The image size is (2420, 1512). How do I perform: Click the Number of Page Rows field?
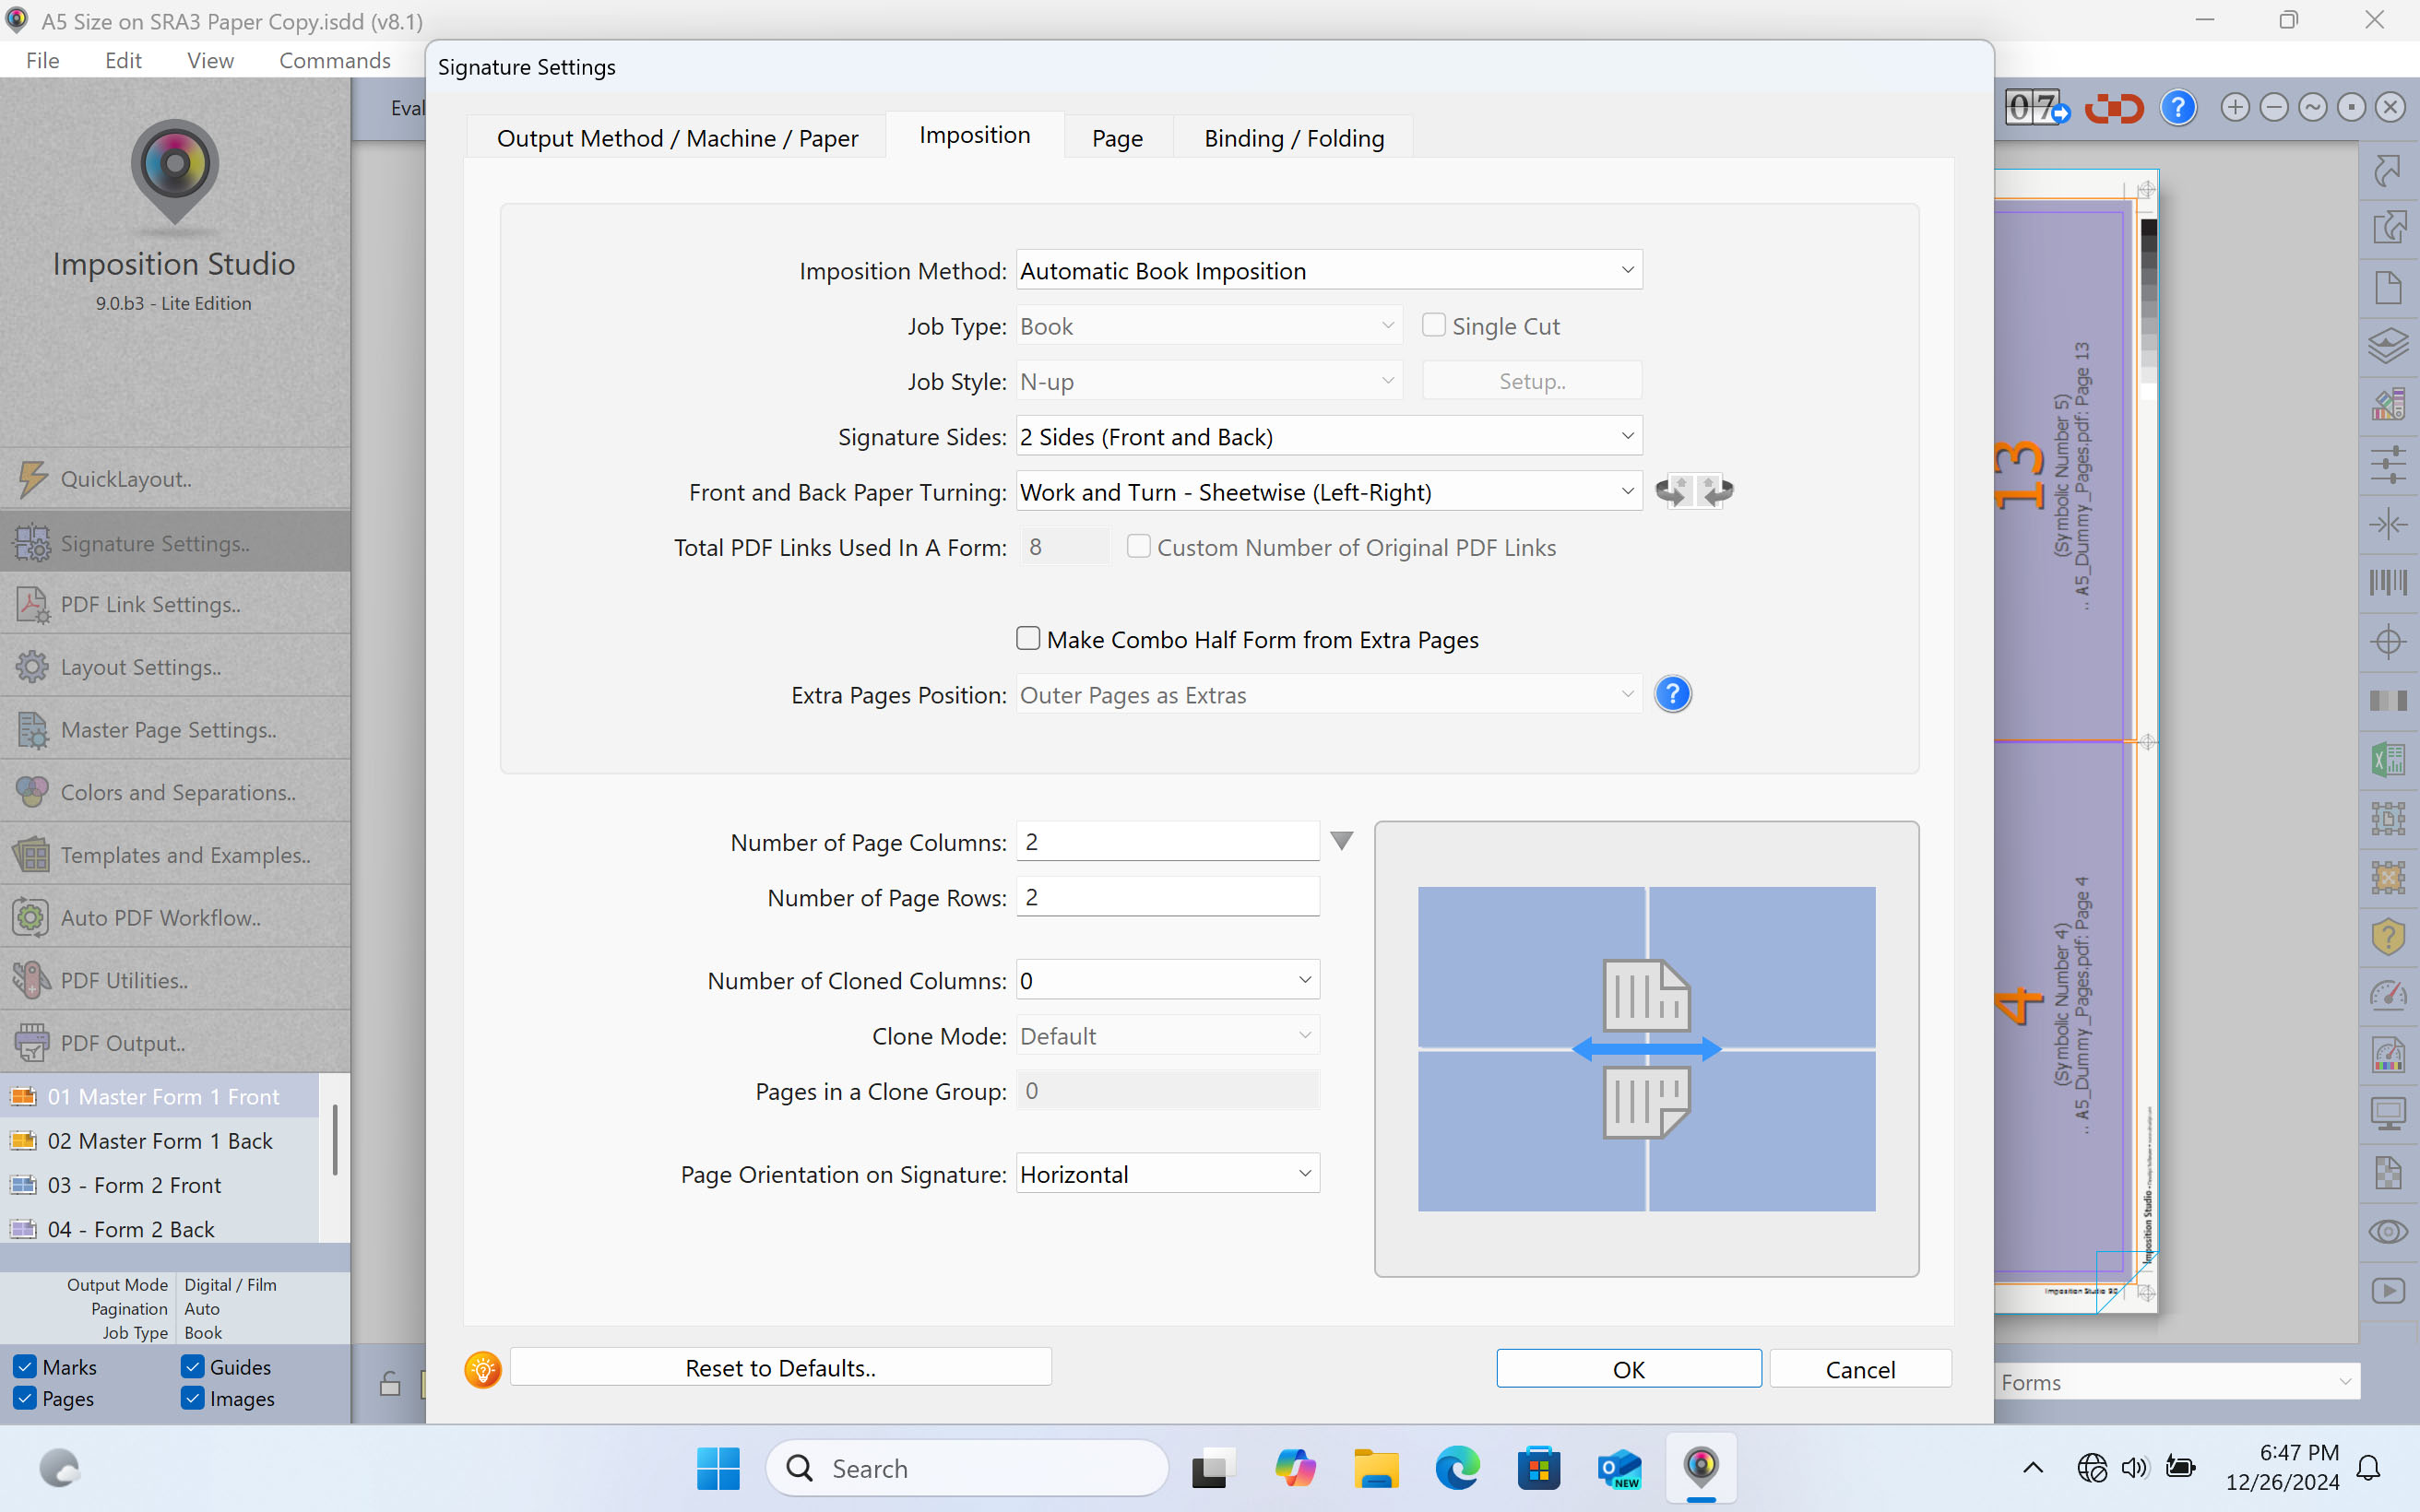tap(1167, 897)
